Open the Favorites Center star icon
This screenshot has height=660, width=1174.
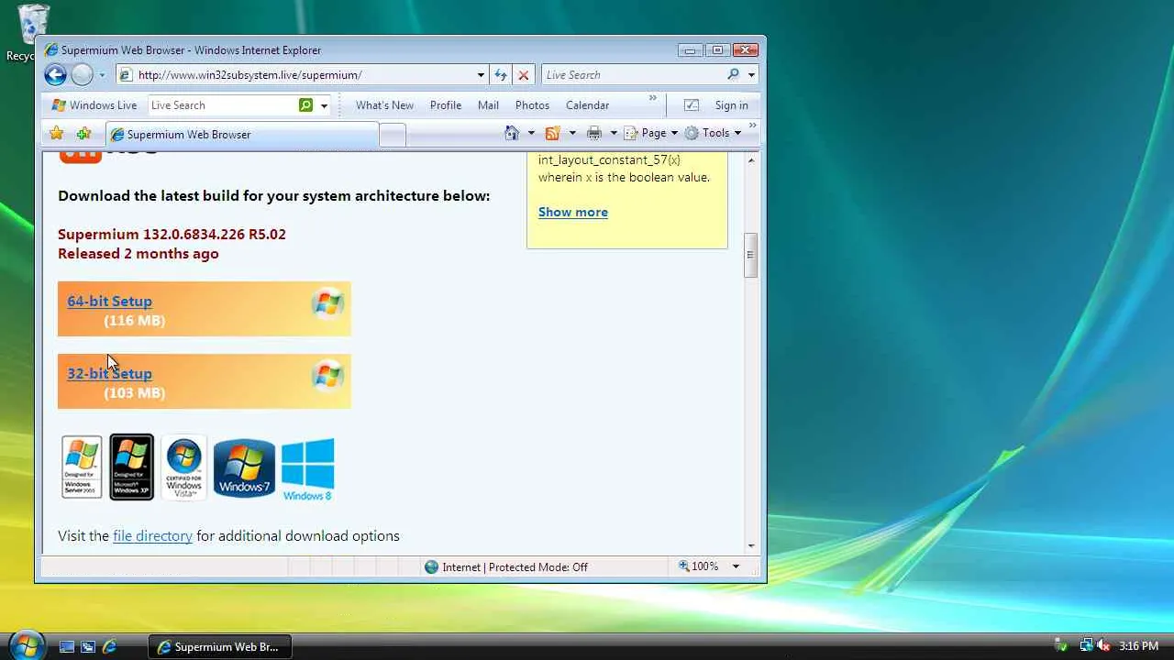click(56, 134)
